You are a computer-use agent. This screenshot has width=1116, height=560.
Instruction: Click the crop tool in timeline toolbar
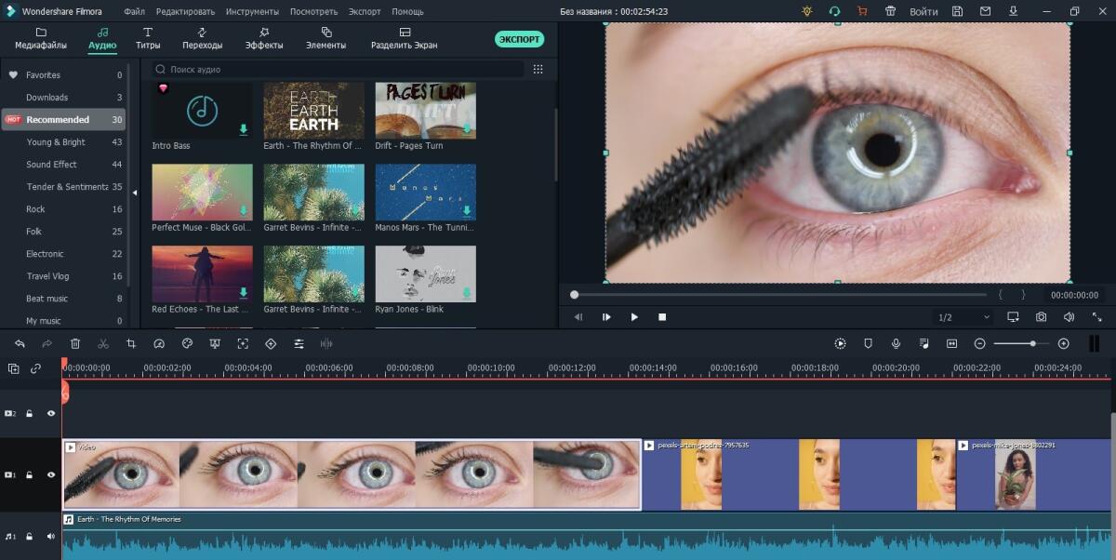coord(131,343)
